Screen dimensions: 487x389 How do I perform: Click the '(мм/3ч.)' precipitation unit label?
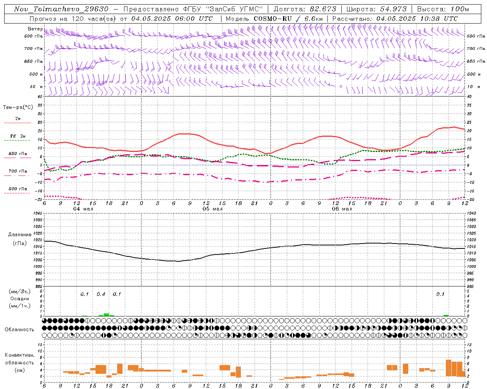coord(20,291)
